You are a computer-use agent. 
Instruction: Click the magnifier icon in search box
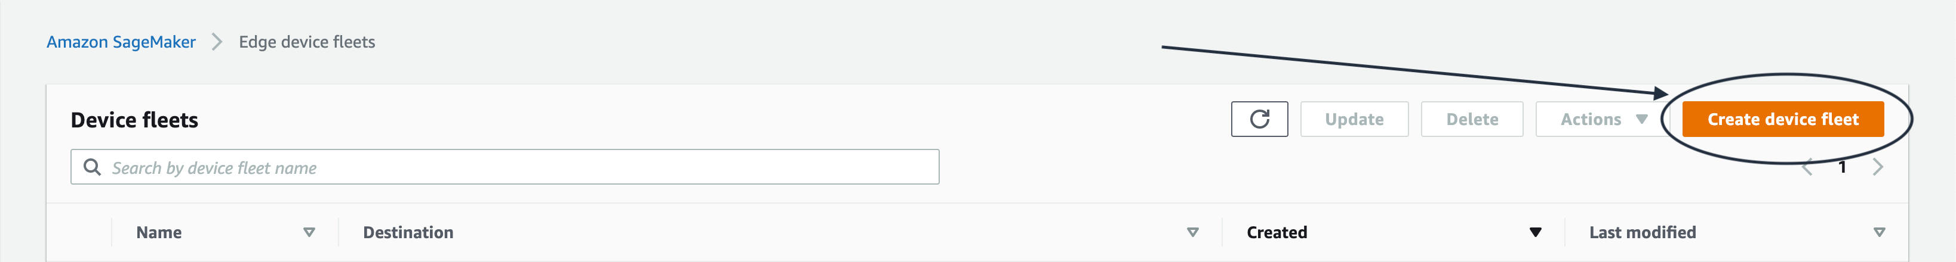tap(92, 167)
